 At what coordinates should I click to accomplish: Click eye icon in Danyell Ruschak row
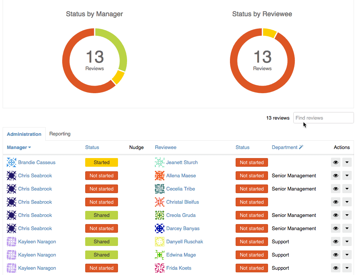point(336,242)
